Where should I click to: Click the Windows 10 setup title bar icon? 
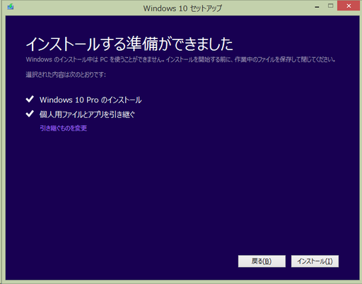tap(11, 6)
